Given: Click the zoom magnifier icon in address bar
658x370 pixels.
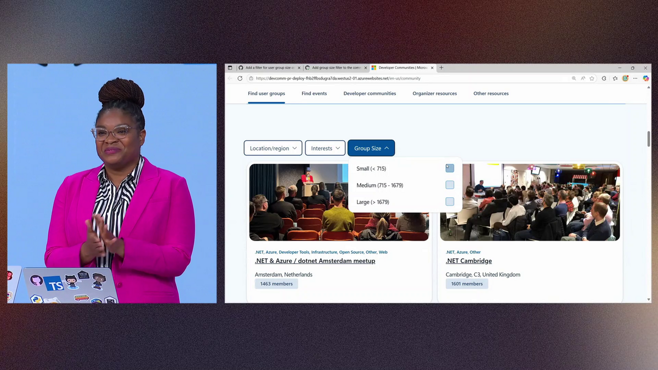Looking at the screenshot, I should click(x=574, y=78).
